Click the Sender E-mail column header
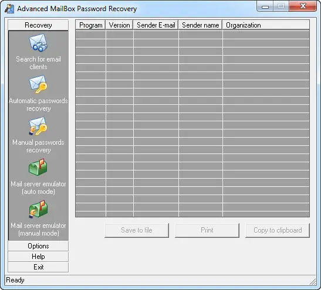The image size is (321, 290). (156, 25)
